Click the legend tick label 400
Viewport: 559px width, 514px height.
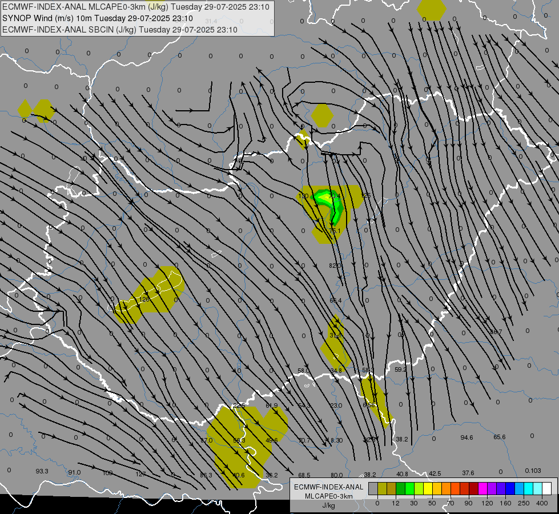[x=542, y=503]
